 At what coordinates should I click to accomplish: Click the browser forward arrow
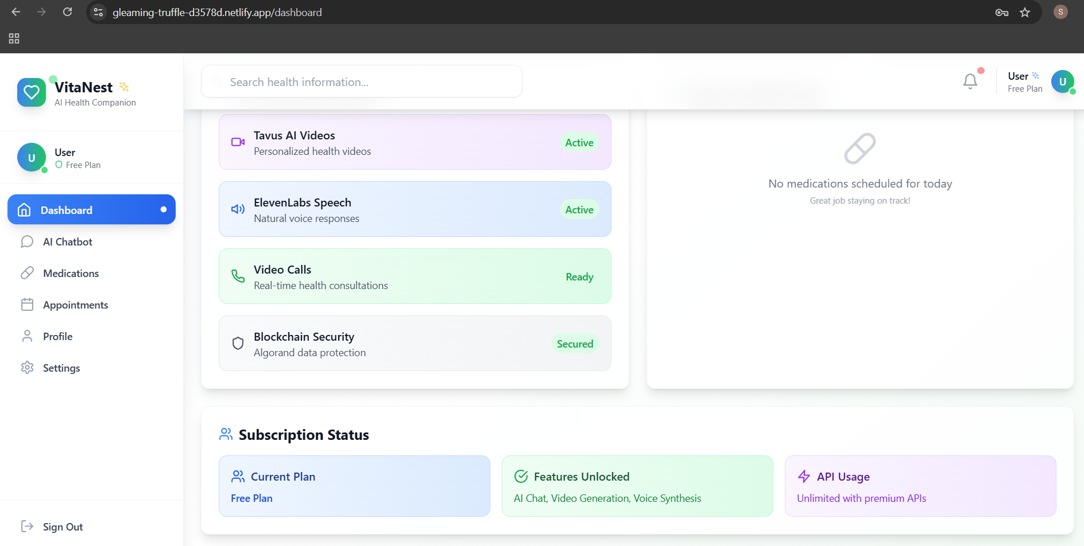coord(41,12)
